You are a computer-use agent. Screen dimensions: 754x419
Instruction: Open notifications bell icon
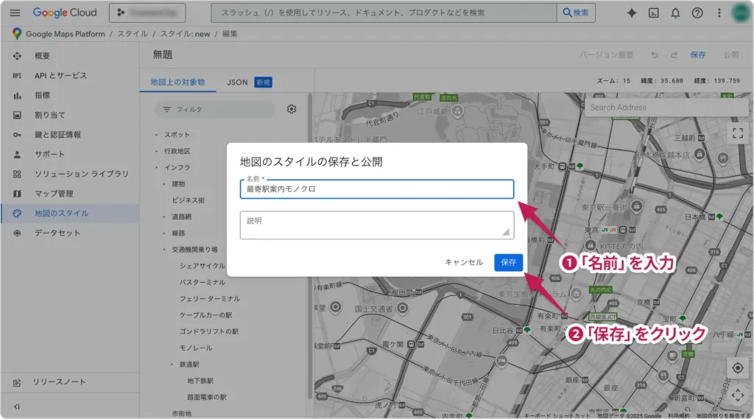click(675, 13)
